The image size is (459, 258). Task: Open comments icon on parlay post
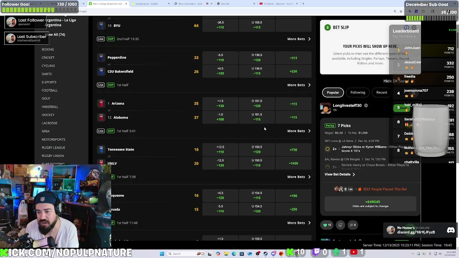point(353,225)
